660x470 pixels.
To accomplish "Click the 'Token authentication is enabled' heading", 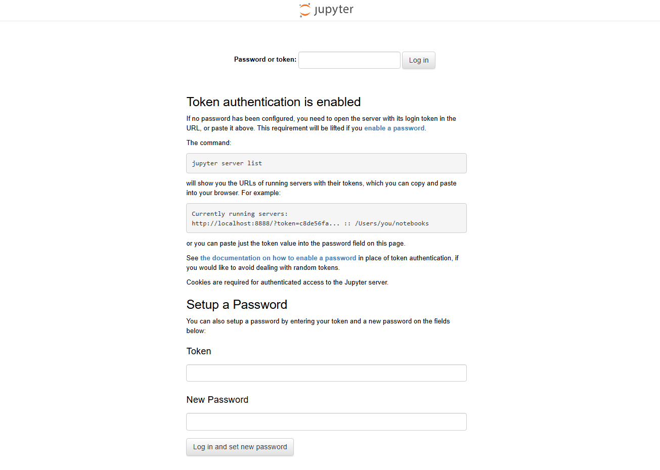I will coord(274,102).
